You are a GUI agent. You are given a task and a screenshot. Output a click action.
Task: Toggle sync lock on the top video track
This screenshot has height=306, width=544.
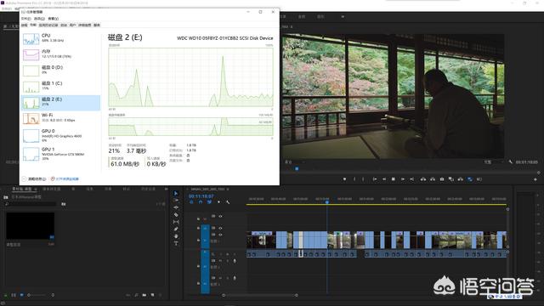click(x=213, y=216)
